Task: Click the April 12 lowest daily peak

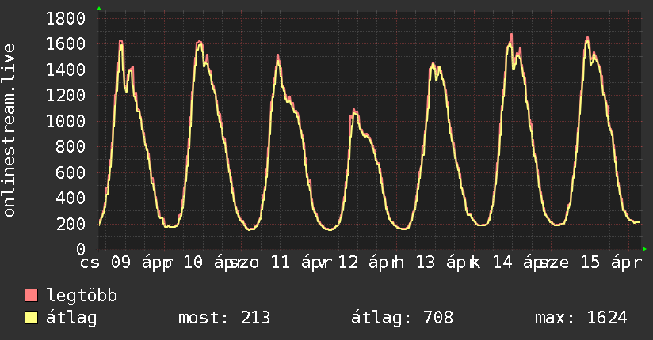Action: click(x=354, y=110)
